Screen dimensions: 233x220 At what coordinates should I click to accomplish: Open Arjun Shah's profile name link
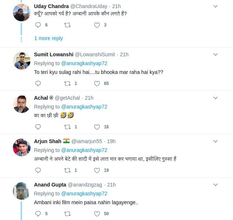coord(47,141)
